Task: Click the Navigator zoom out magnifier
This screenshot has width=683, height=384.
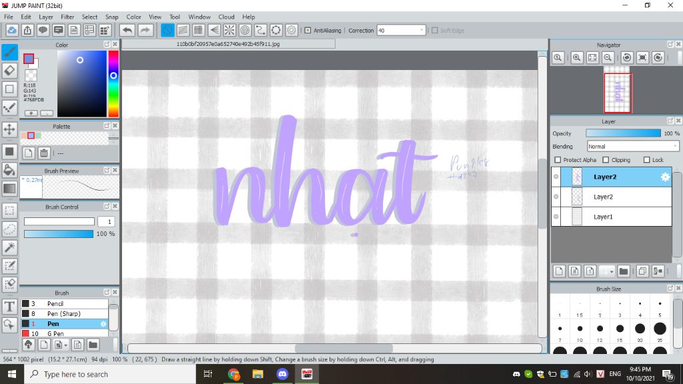Action: (x=608, y=57)
